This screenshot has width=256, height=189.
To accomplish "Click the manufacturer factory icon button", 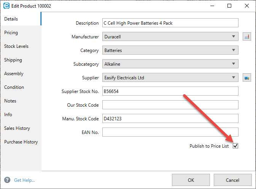I will [247, 37].
